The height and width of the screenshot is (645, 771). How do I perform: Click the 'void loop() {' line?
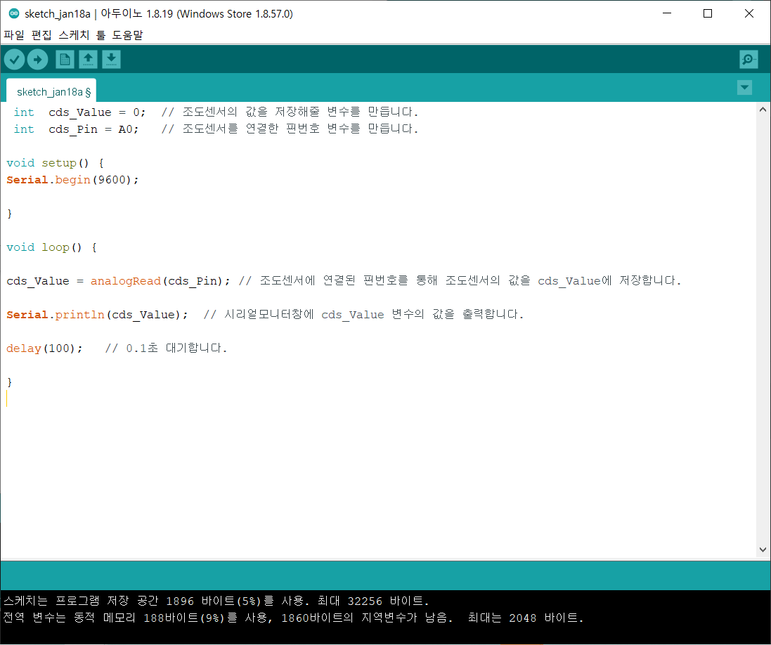click(51, 247)
